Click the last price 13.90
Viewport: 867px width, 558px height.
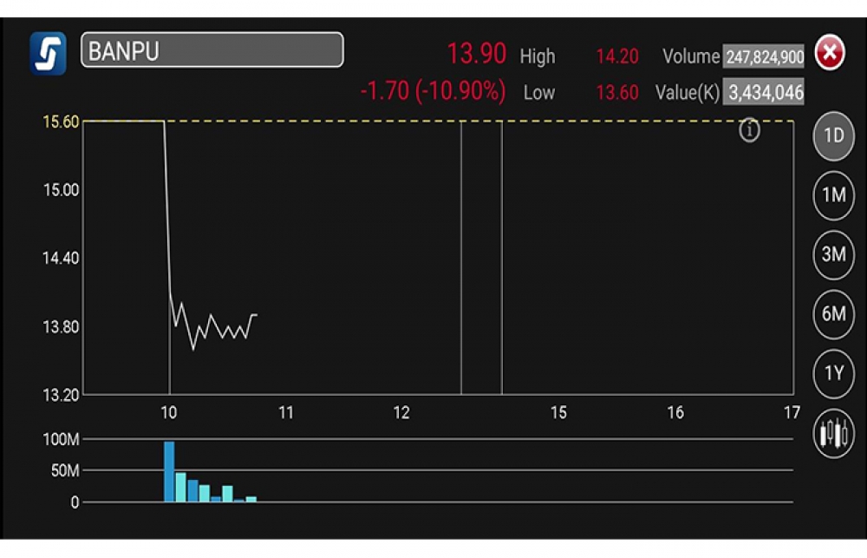click(x=477, y=54)
